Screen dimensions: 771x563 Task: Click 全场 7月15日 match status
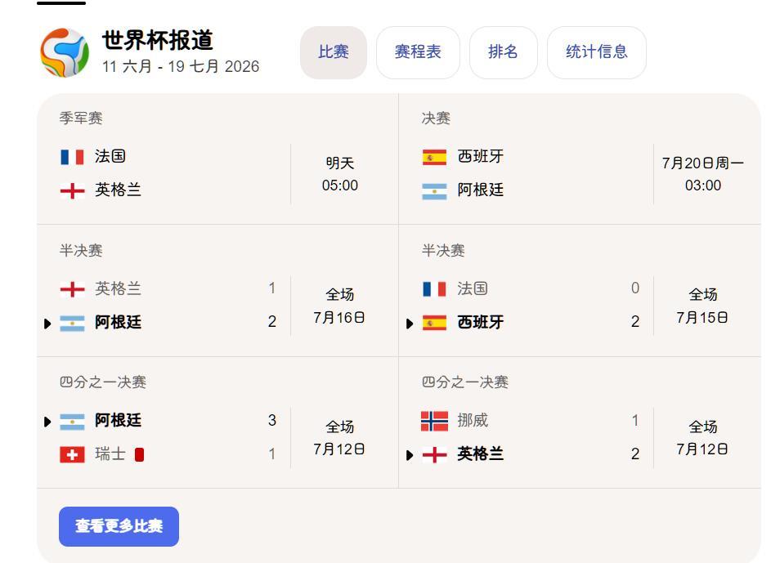point(702,306)
